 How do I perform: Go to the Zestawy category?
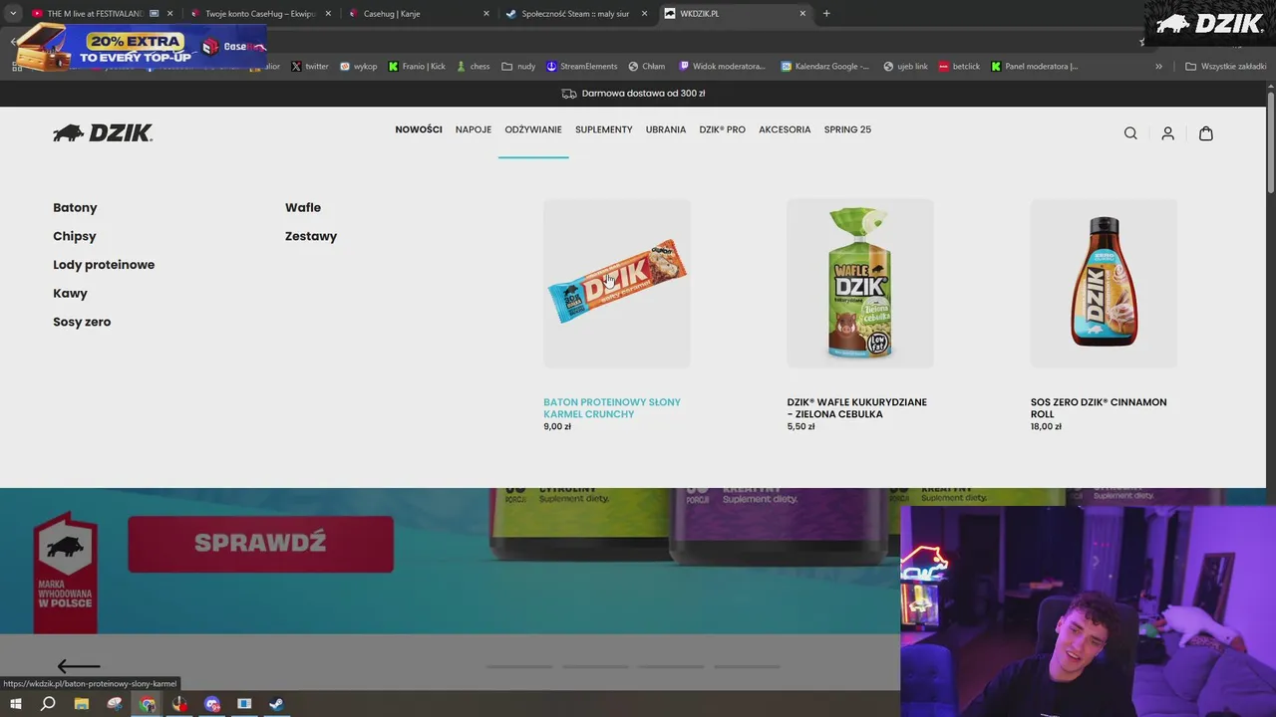pyautogui.click(x=311, y=236)
